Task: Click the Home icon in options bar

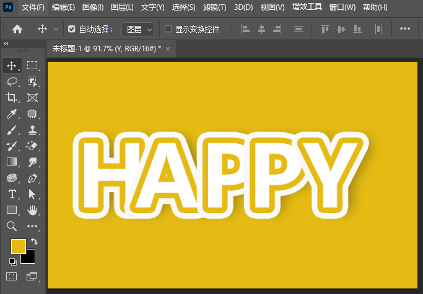Action: tap(17, 29)
